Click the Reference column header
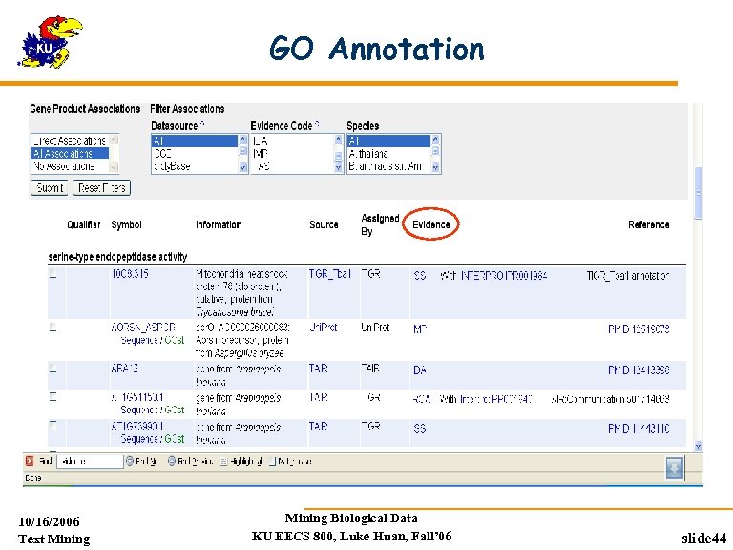The height and width of the screenshot is (550, 733). pos(648,224)
